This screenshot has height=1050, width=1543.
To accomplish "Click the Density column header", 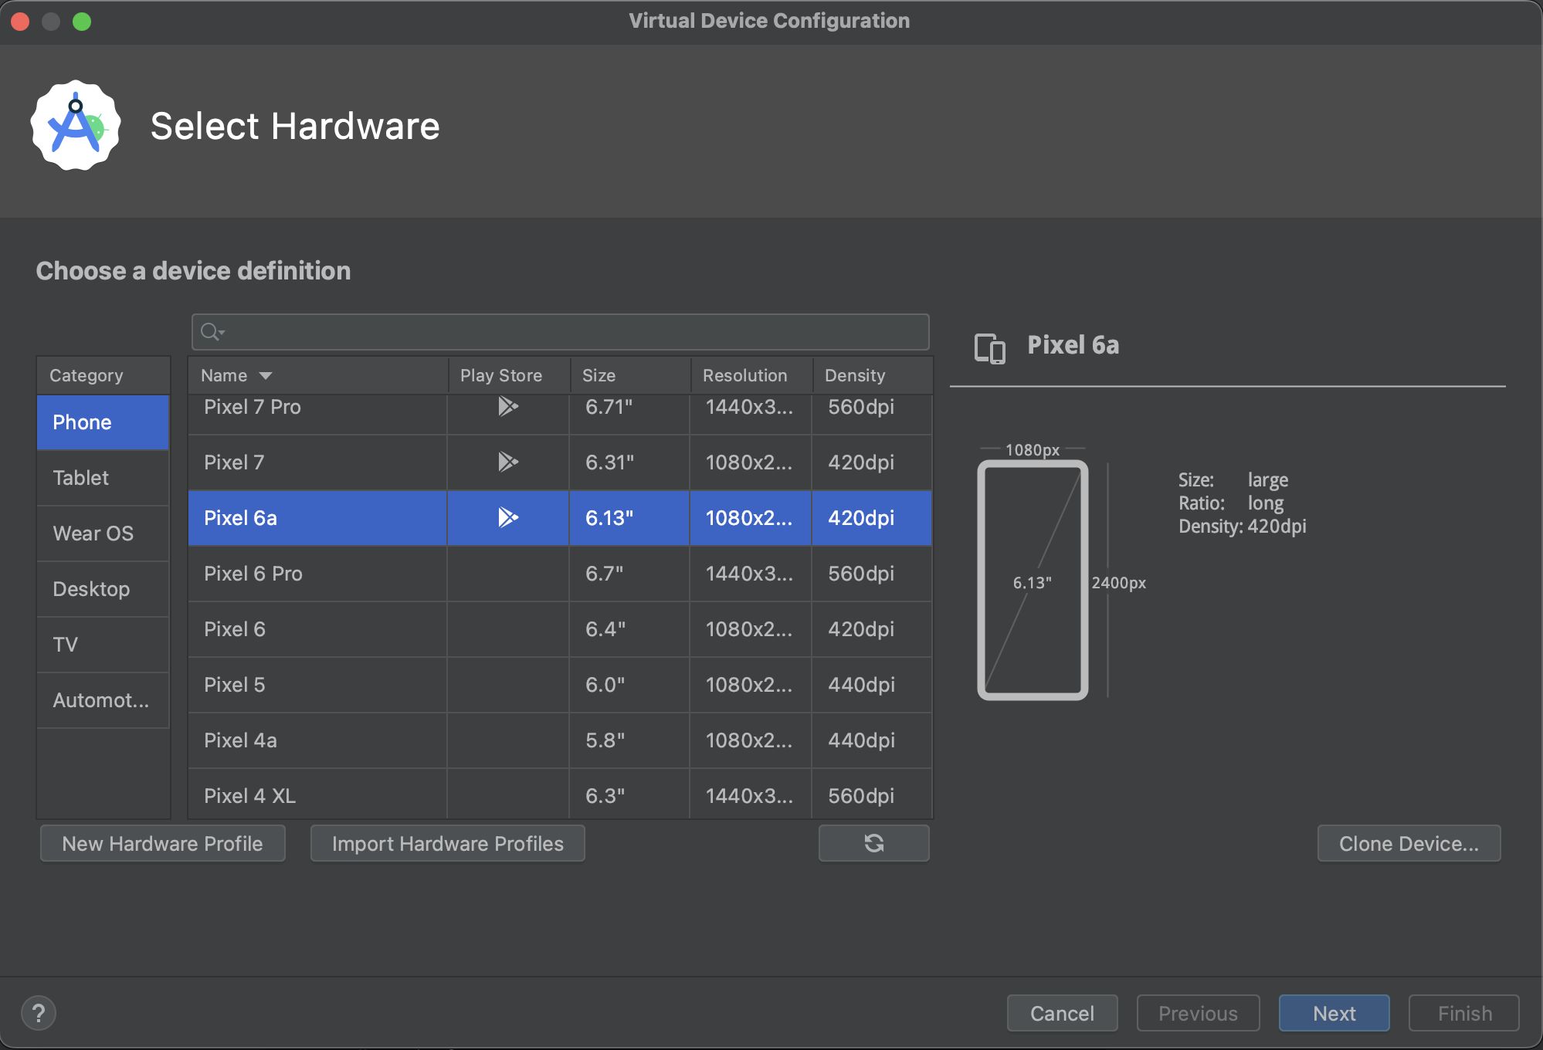I will point(855,375).
